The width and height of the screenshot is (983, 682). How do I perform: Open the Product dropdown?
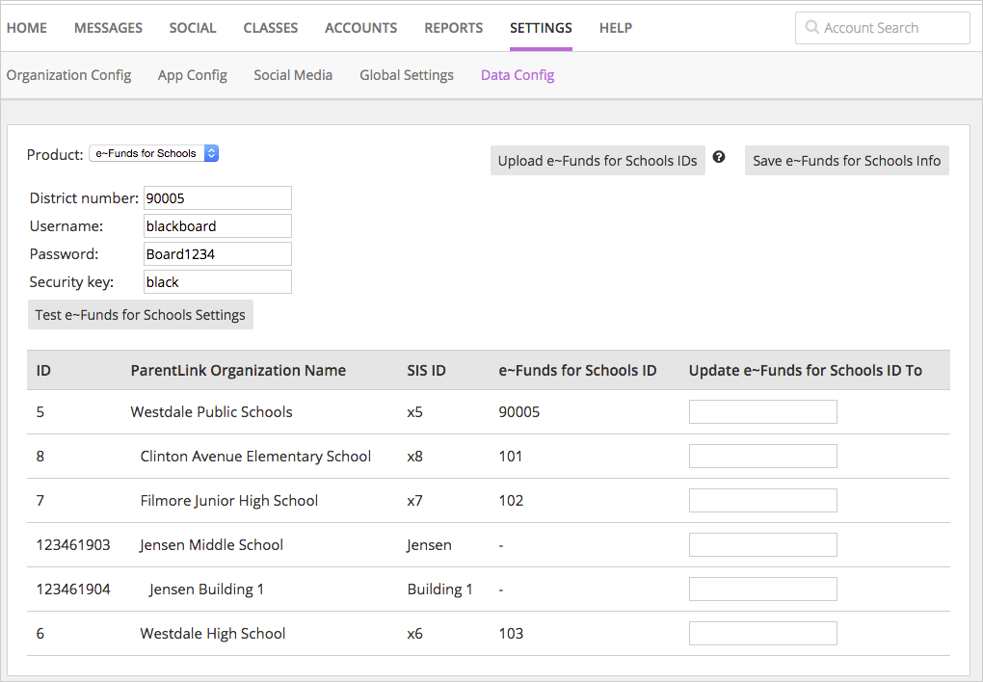click(x=153, y=153)
